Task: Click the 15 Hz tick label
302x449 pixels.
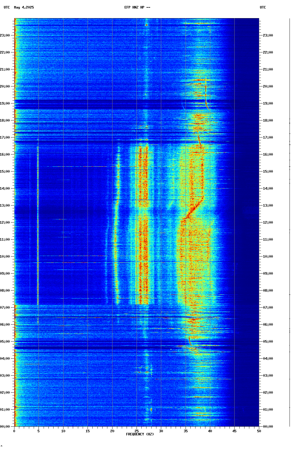Action: coord(88,431)
